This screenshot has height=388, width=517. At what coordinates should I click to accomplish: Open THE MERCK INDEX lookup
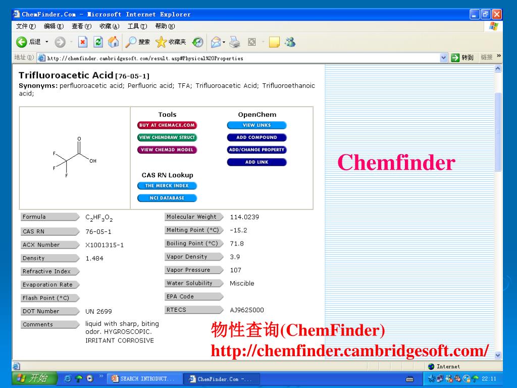click(x=167, y=186)
